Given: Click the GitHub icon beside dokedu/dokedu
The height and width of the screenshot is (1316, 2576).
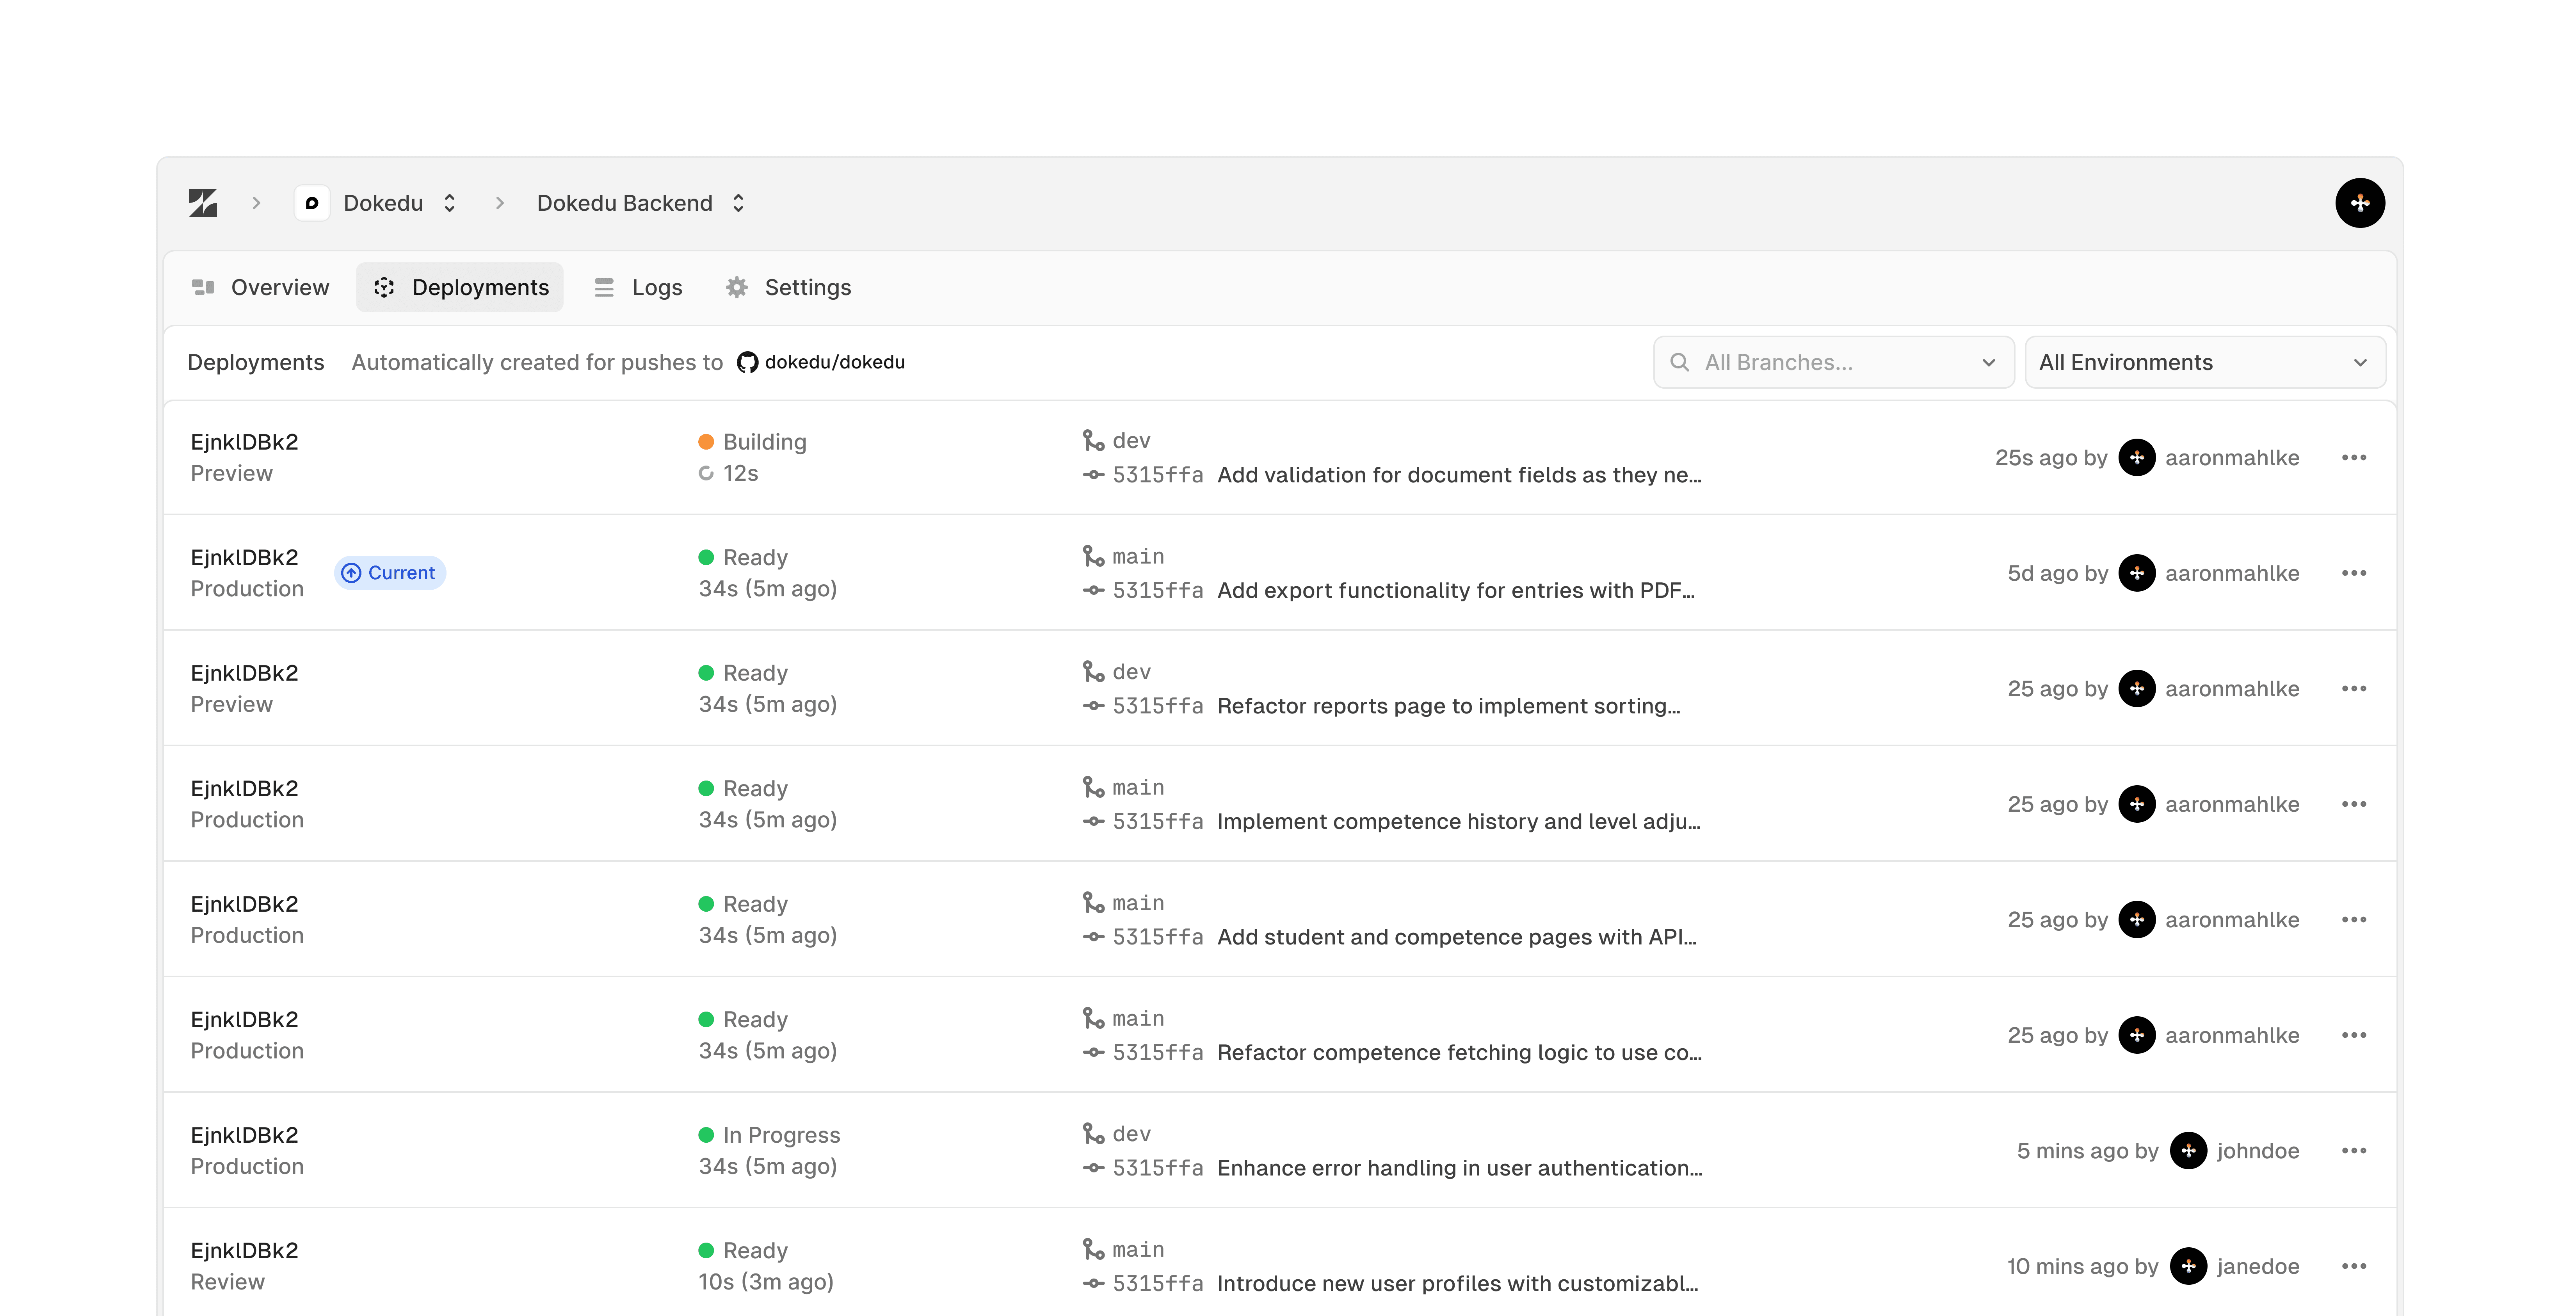Looking at the screenshot, I should pyautogui.click(x=747, y=362).
